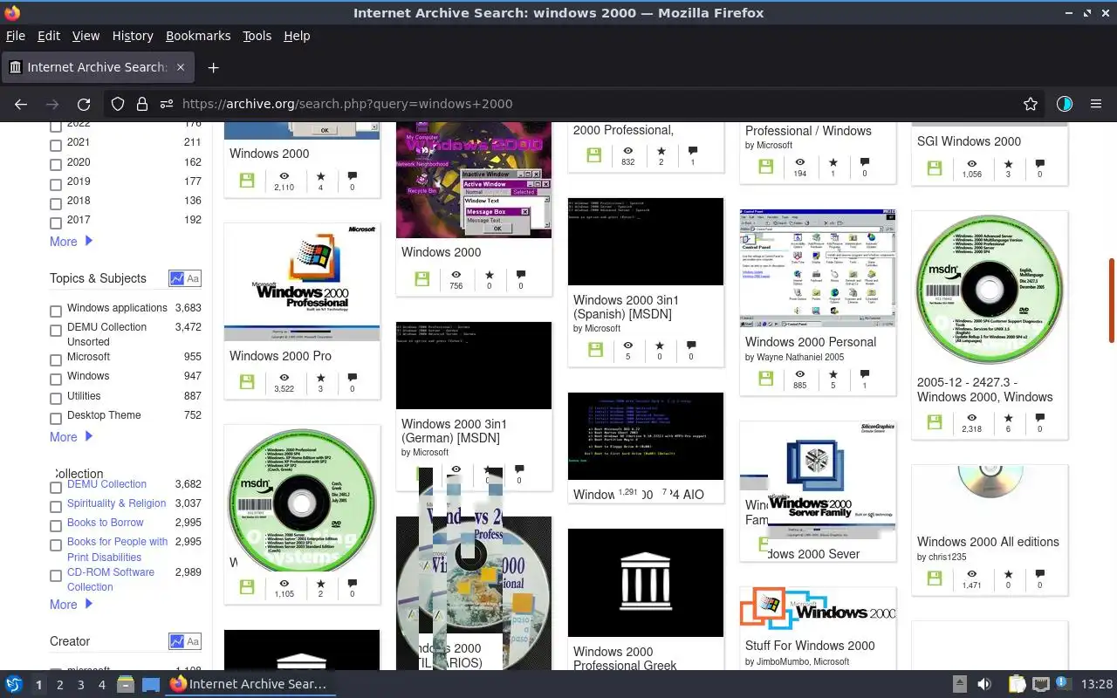Click the circular extension icon in toolbar
Screen dimensions: 1117x698
[1064, 104]
